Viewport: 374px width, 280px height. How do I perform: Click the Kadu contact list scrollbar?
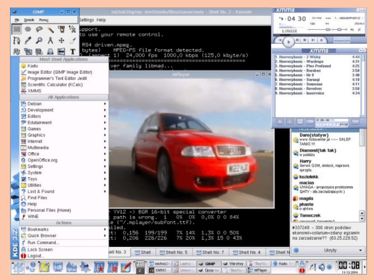pos(362,175)
